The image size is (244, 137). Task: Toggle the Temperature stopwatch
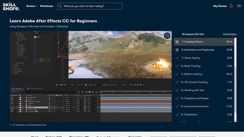point(18,39)
